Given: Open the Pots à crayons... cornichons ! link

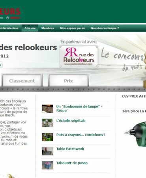Looking at the screenshot, I should 81,135.
